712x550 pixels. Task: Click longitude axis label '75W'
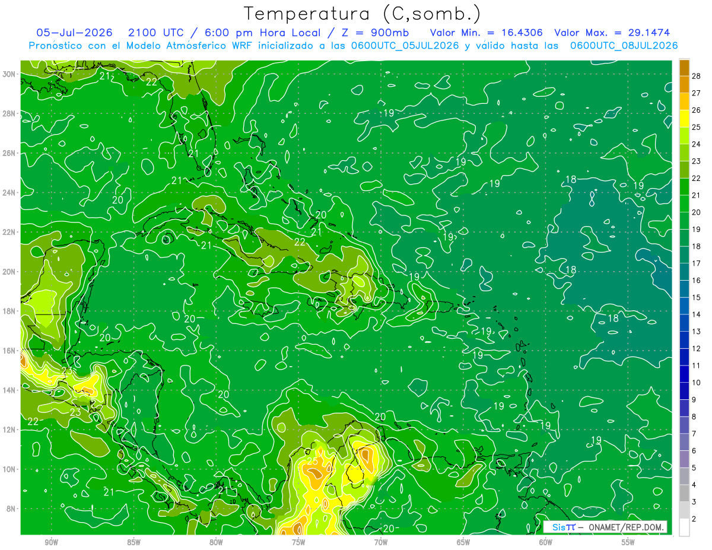pyautogui.click(x=298, y=542)
